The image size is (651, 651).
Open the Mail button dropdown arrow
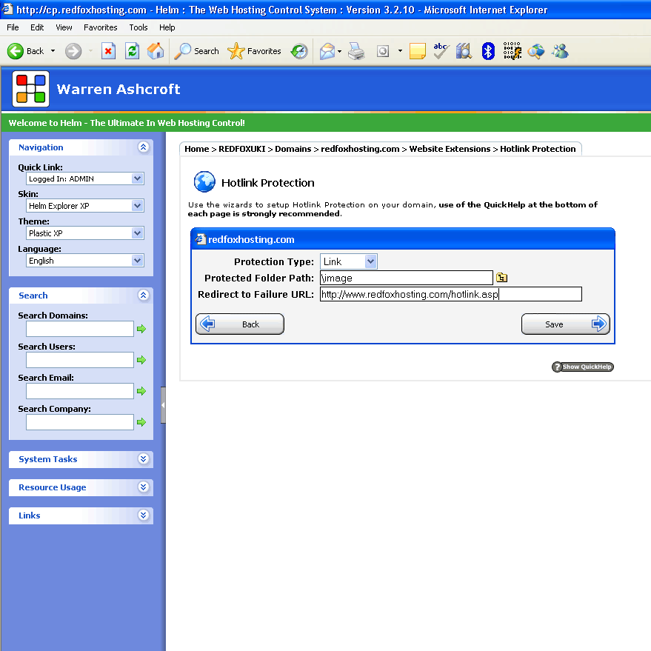click(x=340, y=52)
